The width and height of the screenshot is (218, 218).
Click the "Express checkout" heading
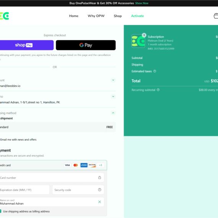(x=55, y=35)
